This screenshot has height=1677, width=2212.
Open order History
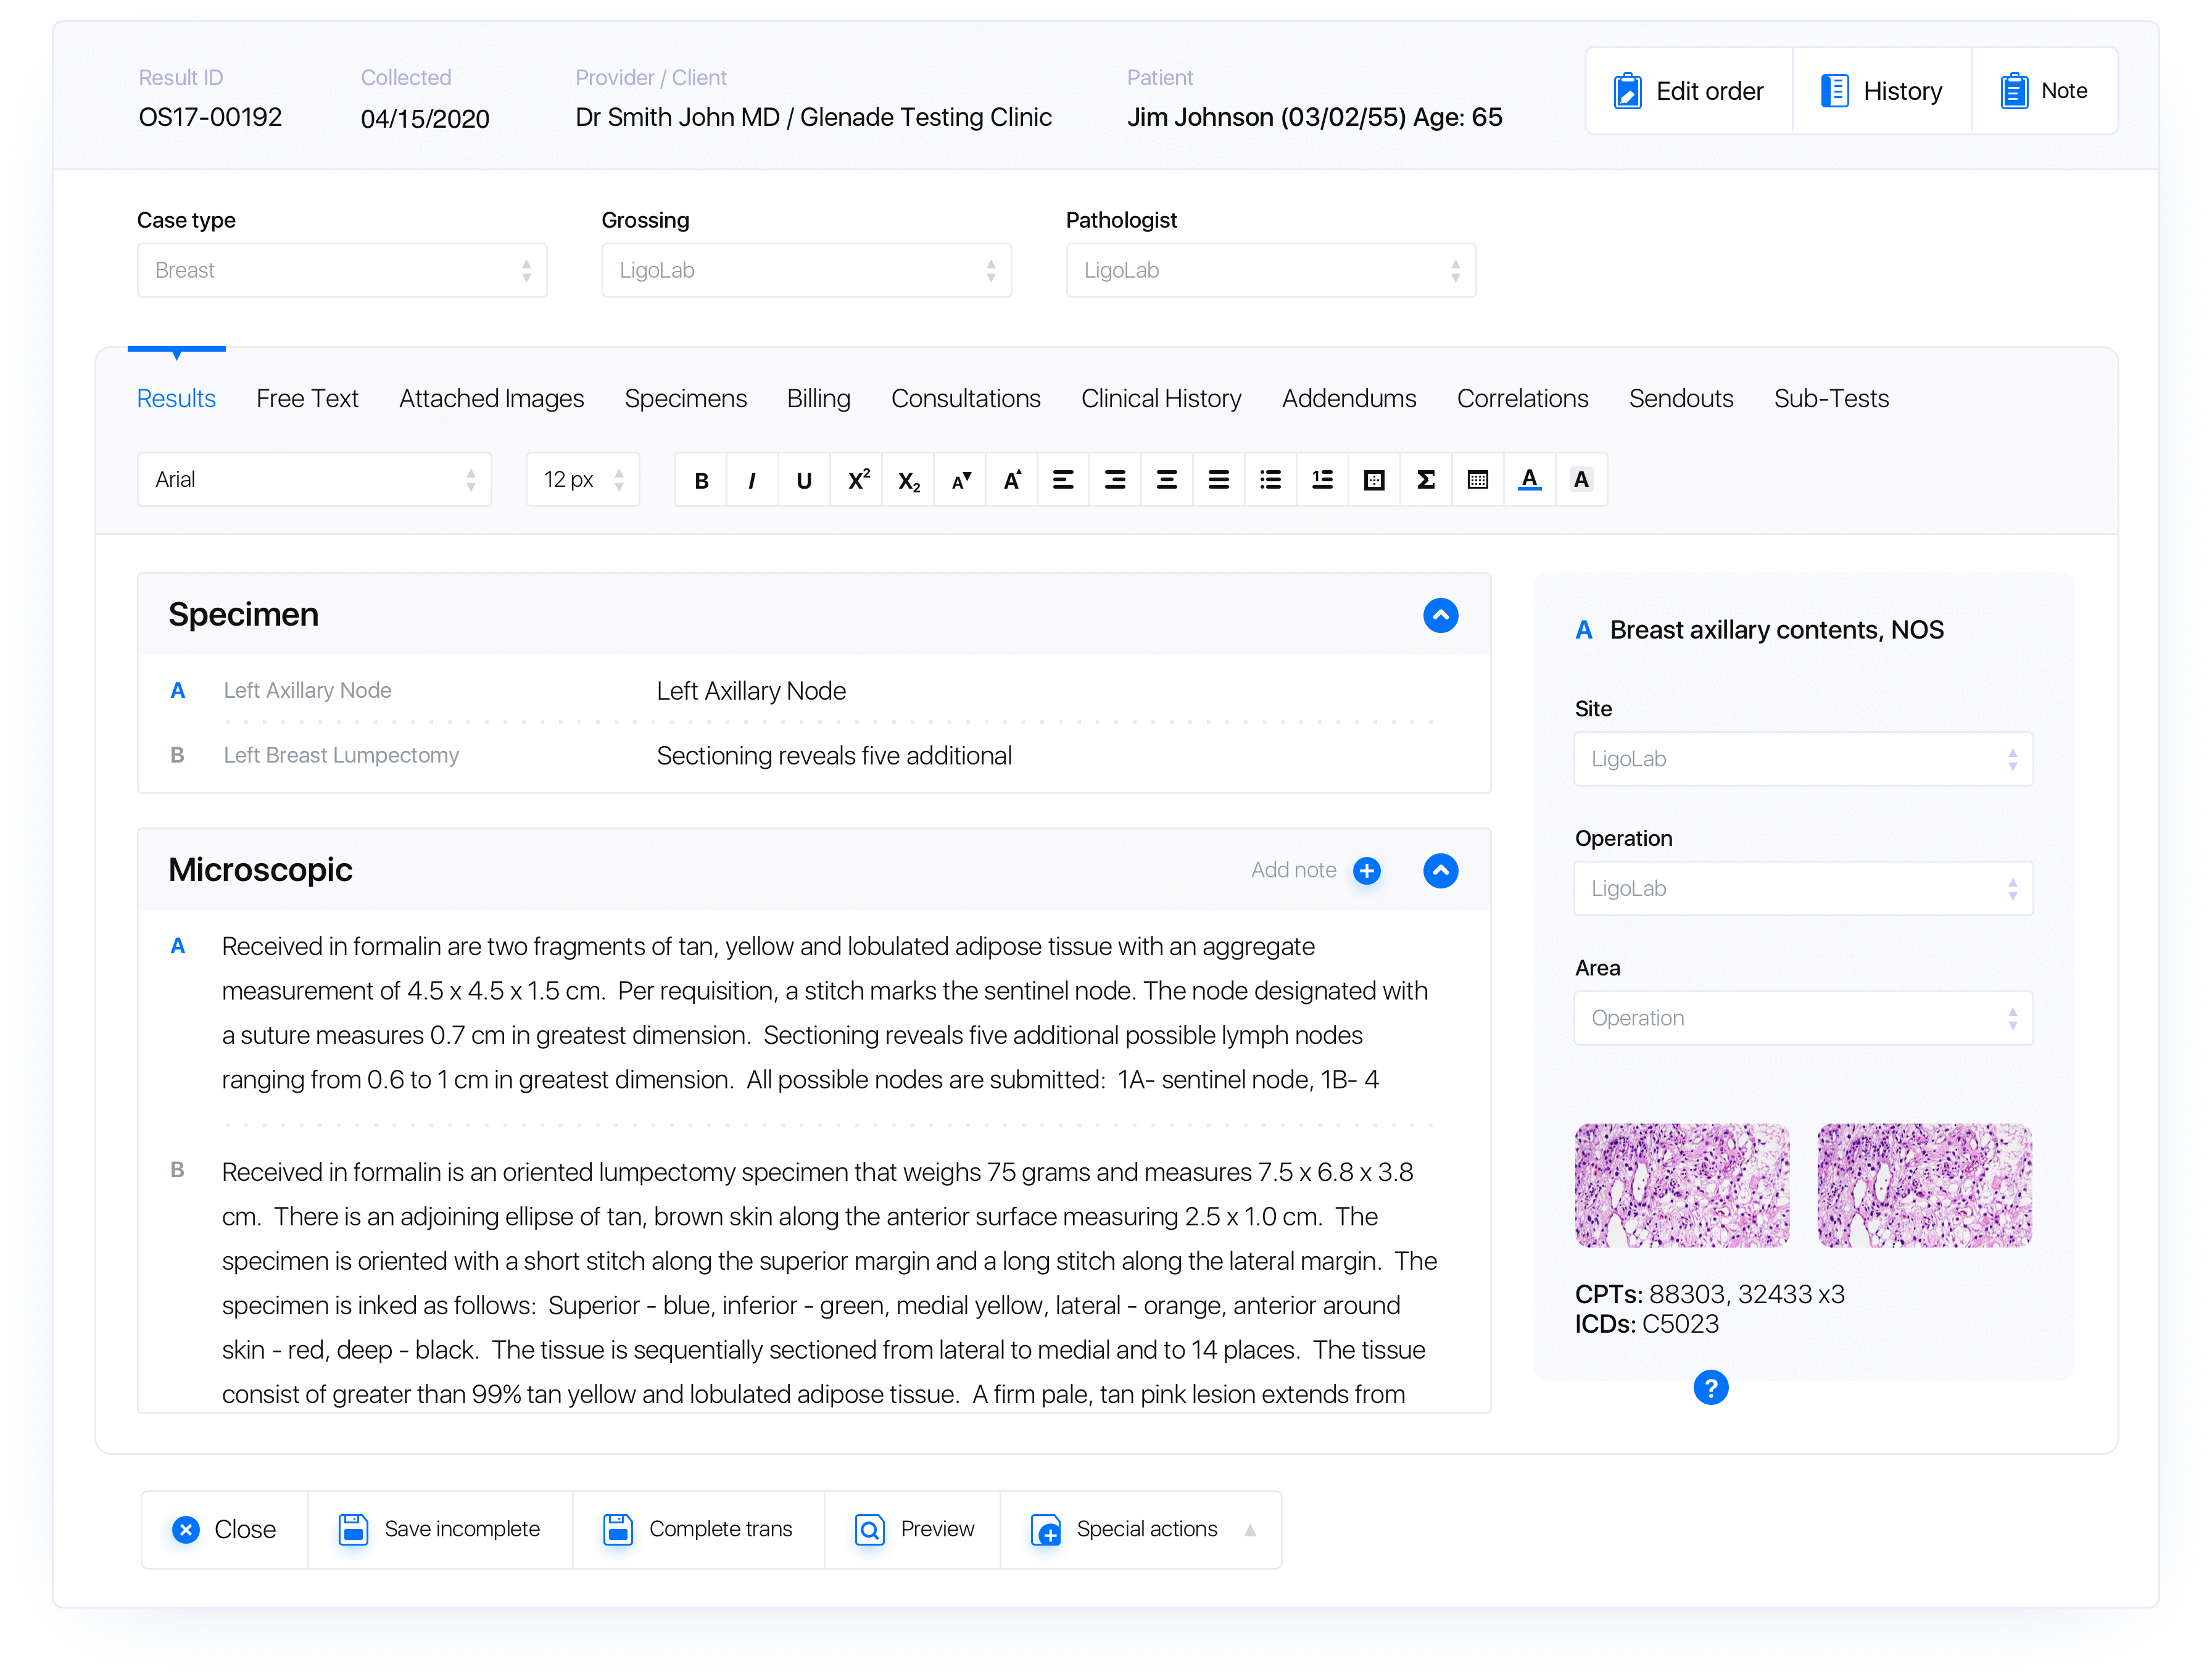[1882, 91]
